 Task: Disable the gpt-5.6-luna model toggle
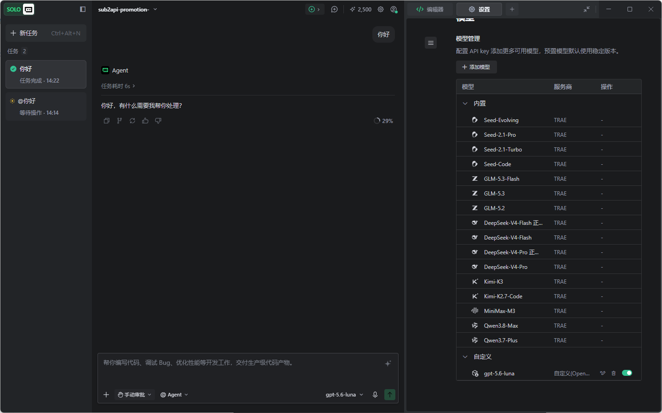pyautogui.click(x=627, y=373)
